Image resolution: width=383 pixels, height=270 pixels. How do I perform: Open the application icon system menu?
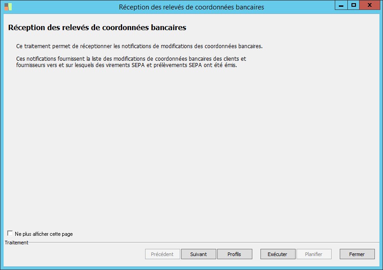[x=8, y=7]
